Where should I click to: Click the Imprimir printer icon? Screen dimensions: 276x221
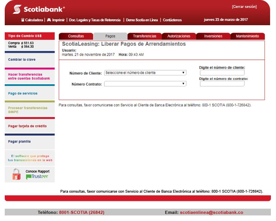49,20
